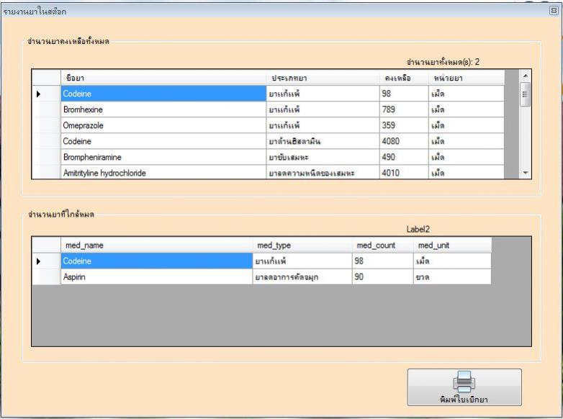The height and width of the screenshot is (419, 563).
Task: Click select-all corner cell of lower table
Action: click(x=46, y=245)
